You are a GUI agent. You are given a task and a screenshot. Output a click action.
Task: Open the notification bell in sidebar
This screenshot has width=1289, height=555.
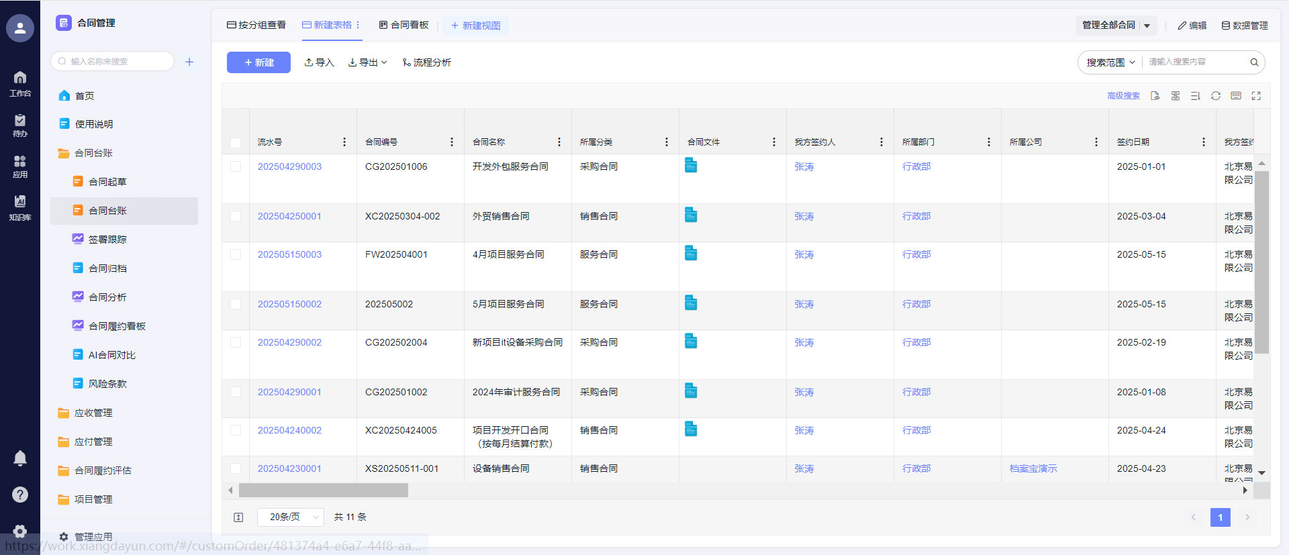tap(20, 458)
